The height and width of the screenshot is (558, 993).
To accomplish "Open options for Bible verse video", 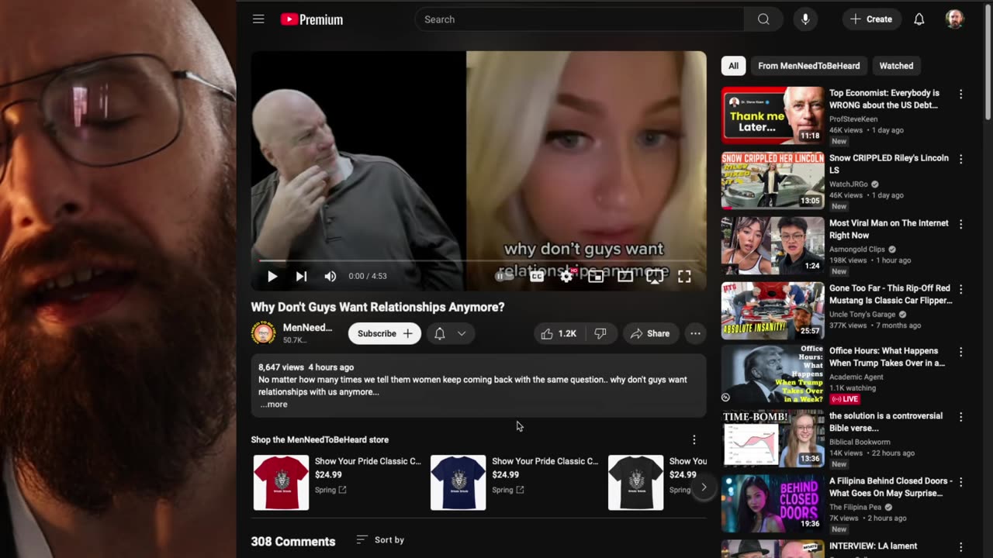I will pyautogui.click(x=960, y=417).
